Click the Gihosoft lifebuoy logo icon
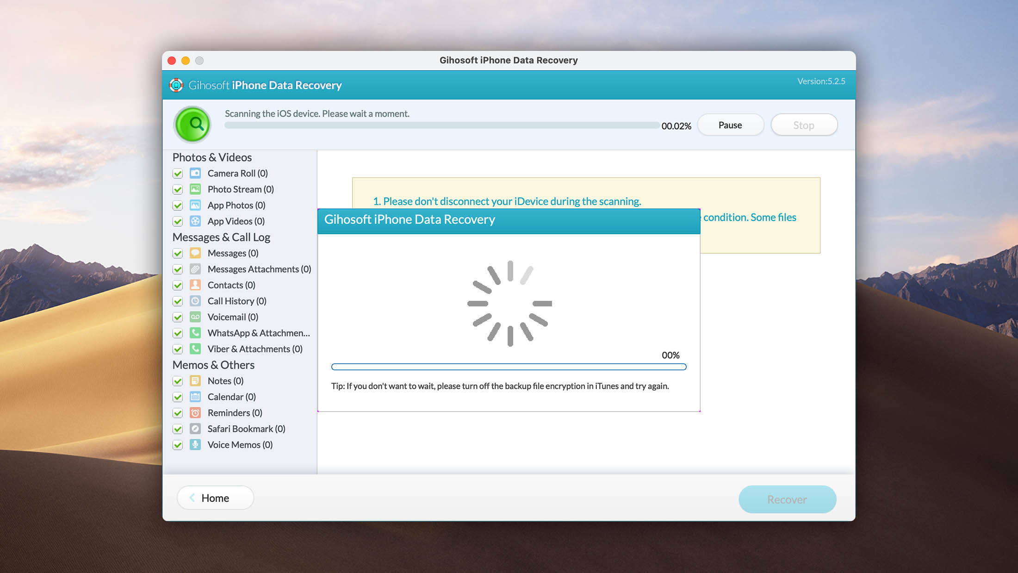1018x573 pixels. point(176,85)
